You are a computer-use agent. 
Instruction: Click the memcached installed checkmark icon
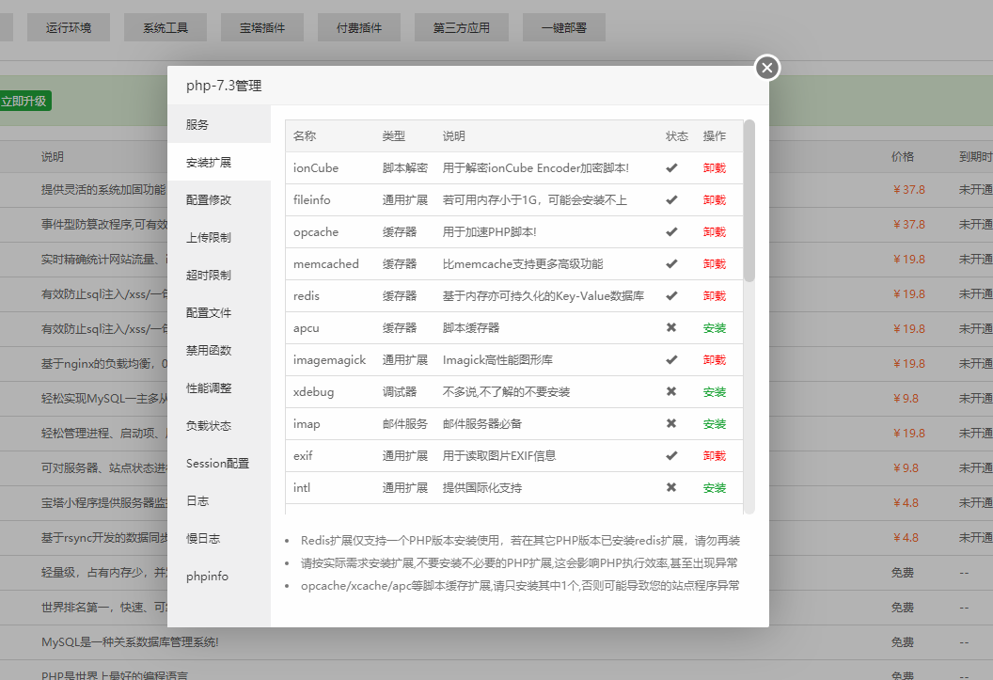(x=671, y=263)
